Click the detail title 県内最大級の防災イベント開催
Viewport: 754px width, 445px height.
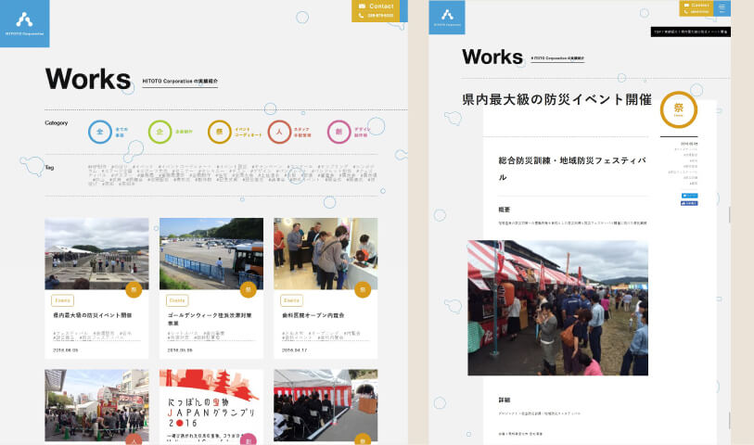(556, 99)
